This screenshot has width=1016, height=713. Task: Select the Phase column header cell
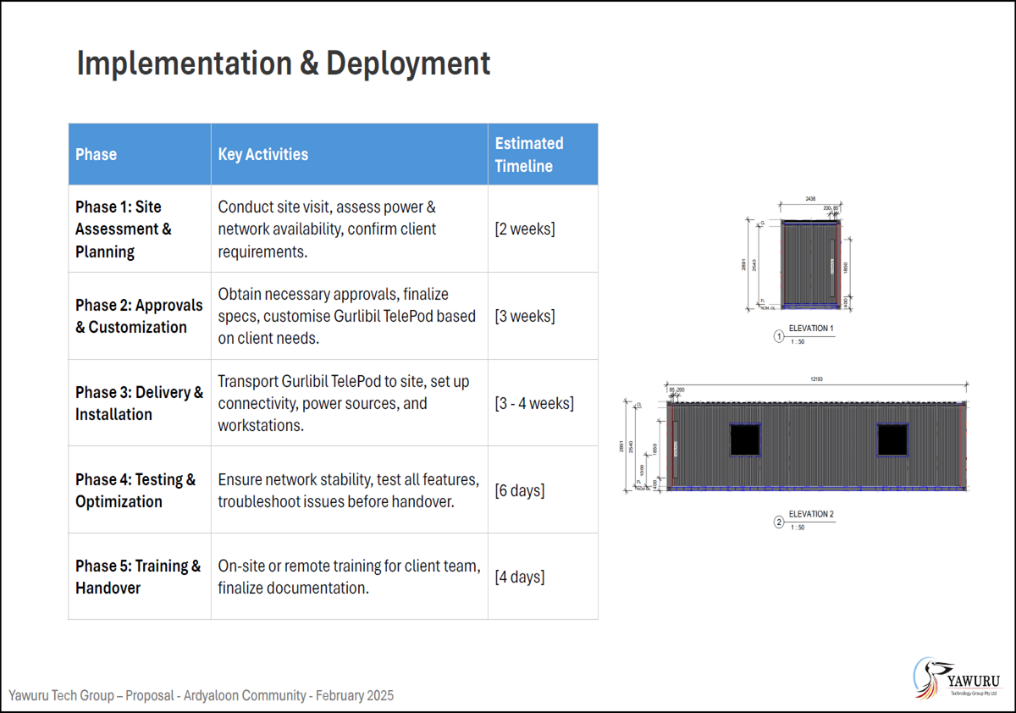click(x=140, y=154)
